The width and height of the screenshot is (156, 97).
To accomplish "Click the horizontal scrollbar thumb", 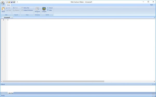I will pyautogui.click(x=53, y=81).
